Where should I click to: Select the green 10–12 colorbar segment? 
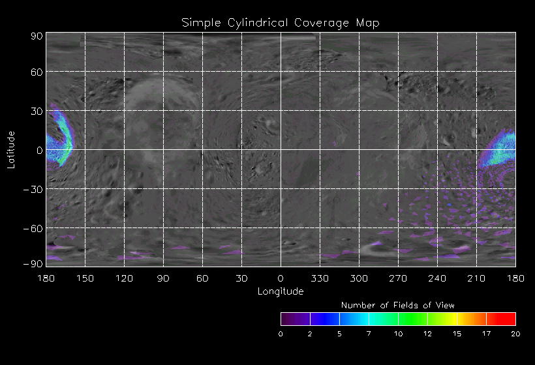coord(413,319)
